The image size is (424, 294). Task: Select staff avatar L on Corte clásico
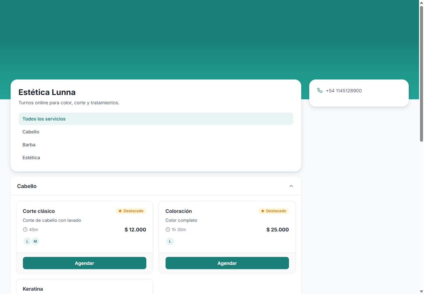coord(27,241)
